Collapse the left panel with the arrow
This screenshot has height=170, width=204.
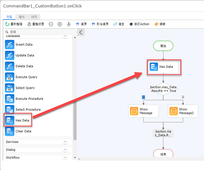point(81,32)
